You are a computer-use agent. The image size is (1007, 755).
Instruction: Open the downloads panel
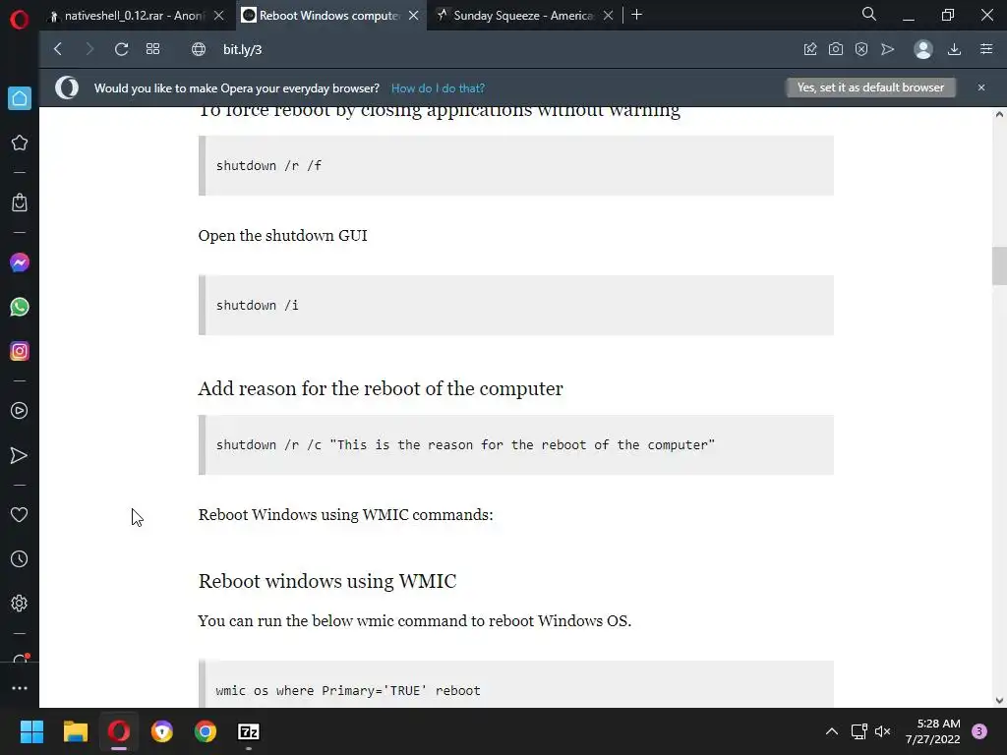point(954,49)
